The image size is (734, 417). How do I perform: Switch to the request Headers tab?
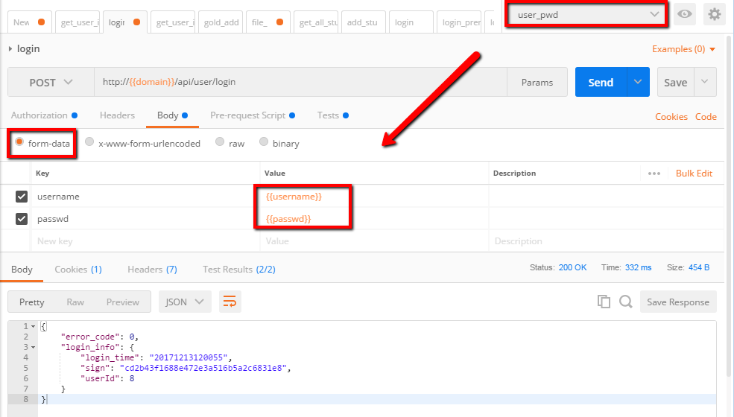(117, 115)
